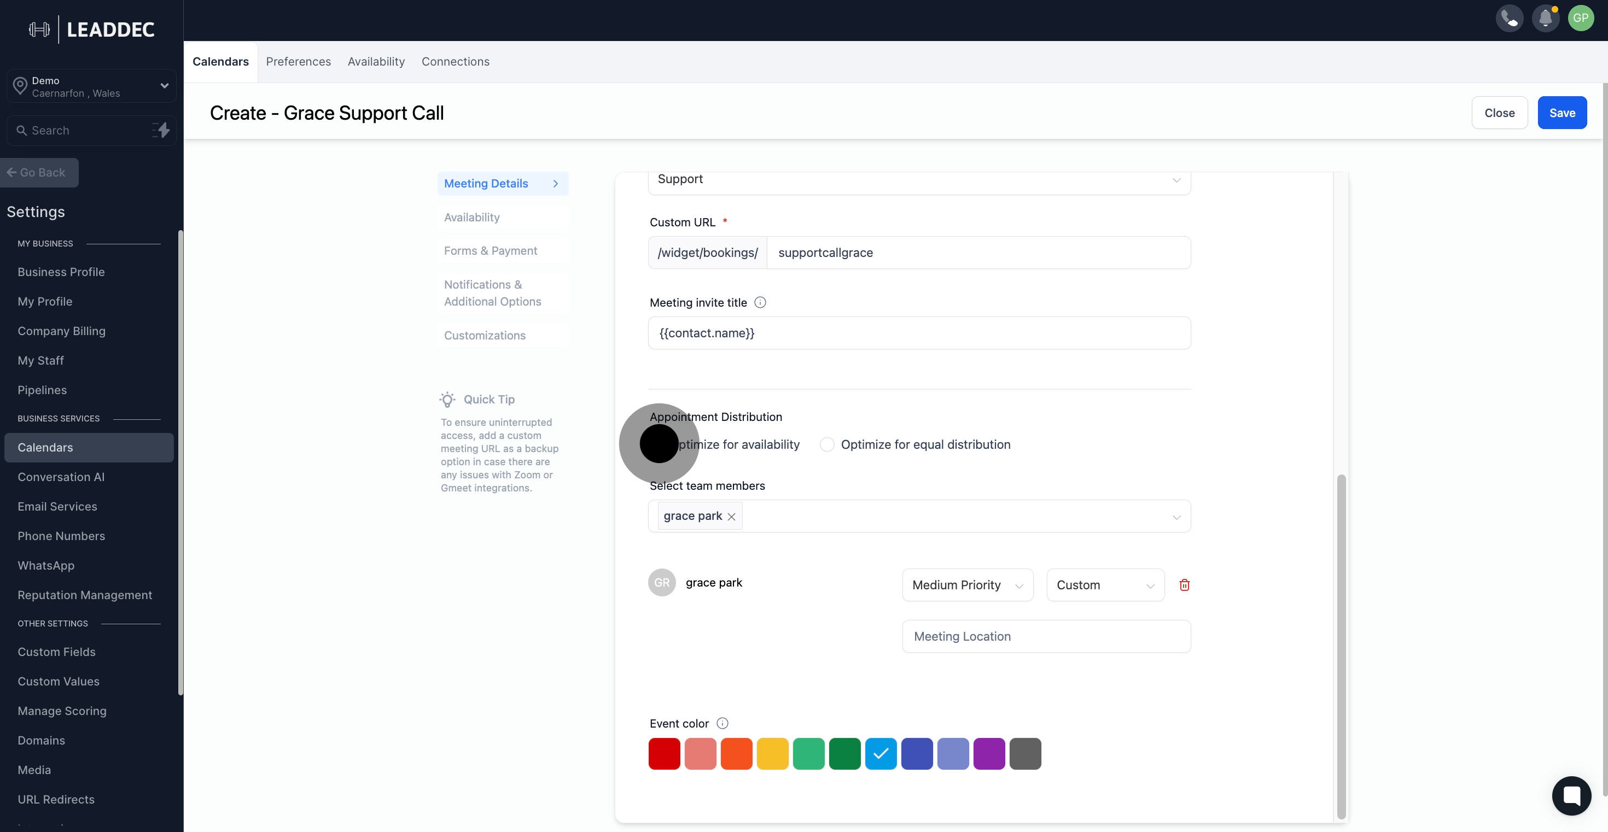1608x832 pixels.
Task: Switch to the Preferences tab
Action: click(x=299, y=62)
